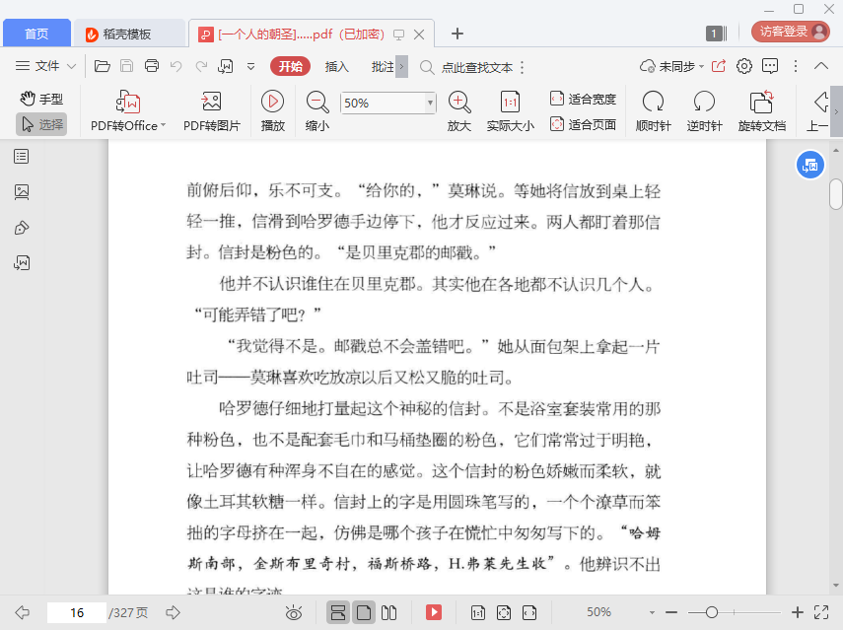Image resolution: width=843 pixels, height=630 pixels.
Task: Enable two-page view
Action: pyautogui.click(x=388, y=612)
